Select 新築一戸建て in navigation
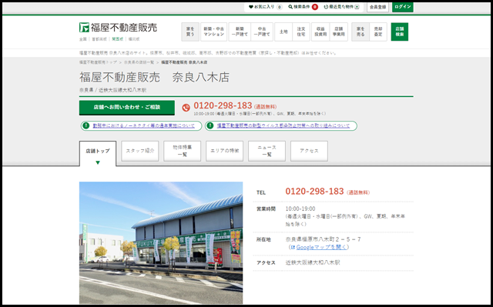The image size is (493, 307). point(240,32)
